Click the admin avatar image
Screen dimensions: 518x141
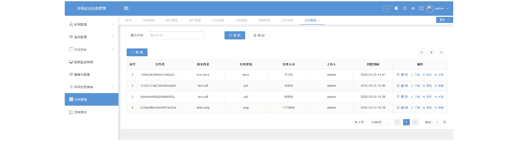tap(430, 9)
